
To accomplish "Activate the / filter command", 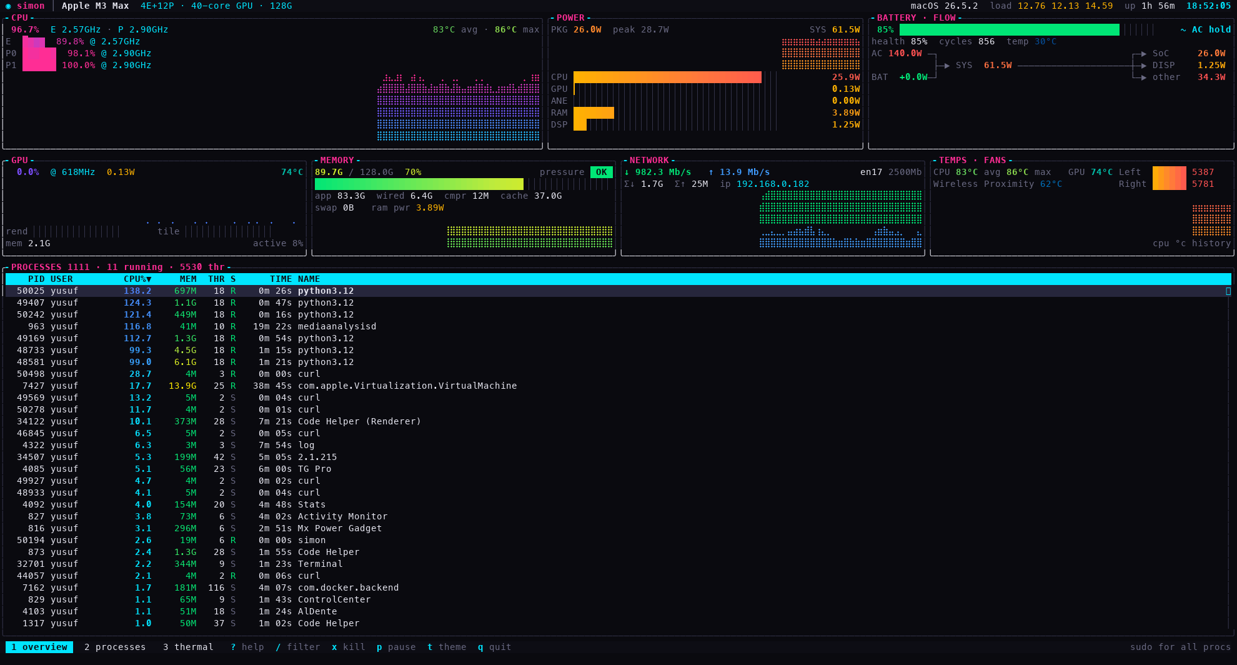I will [x=298, y=647].
